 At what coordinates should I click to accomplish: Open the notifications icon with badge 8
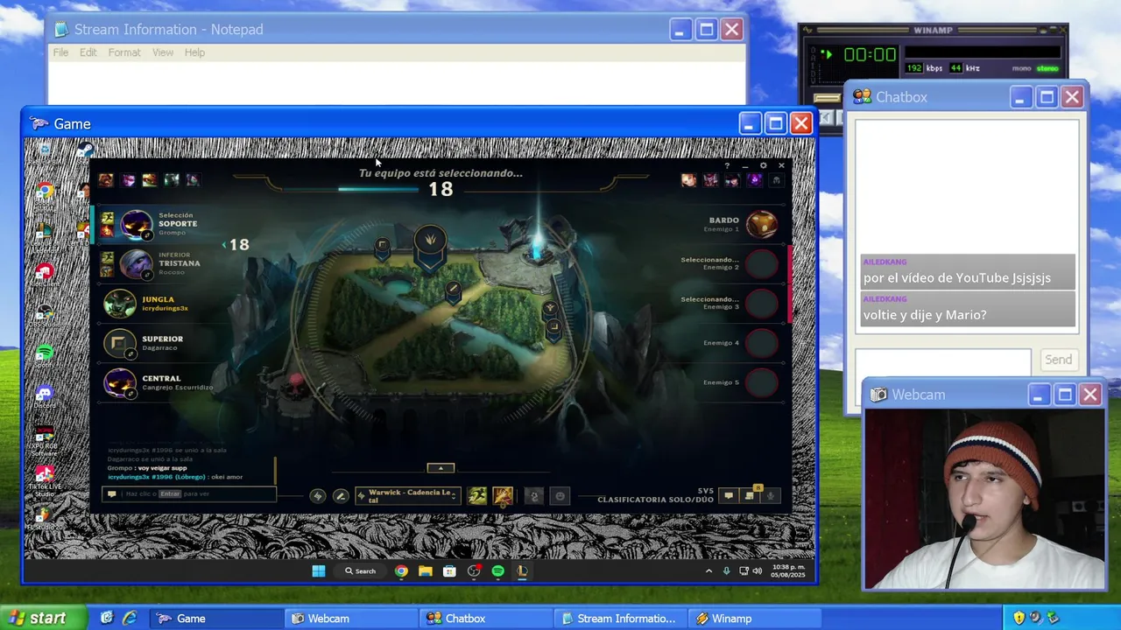(750, 496)
